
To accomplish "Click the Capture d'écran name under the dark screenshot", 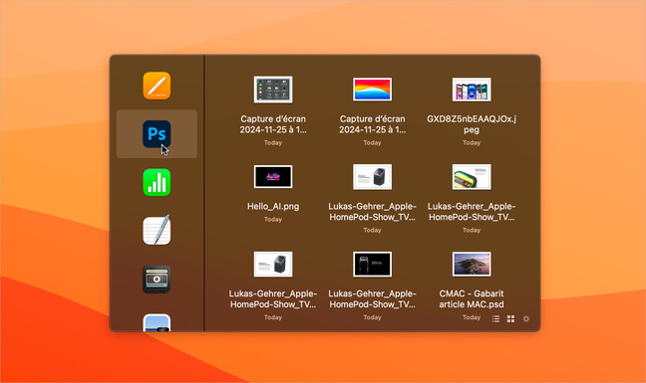I will [273, 124].
